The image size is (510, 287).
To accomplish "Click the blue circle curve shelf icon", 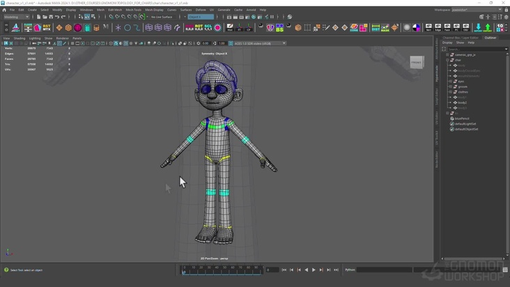I will click(127, 28).
